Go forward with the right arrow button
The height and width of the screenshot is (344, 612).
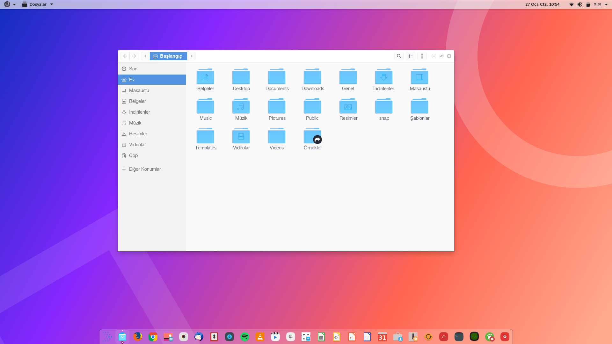pyautogui.click(x=134, y=56)
